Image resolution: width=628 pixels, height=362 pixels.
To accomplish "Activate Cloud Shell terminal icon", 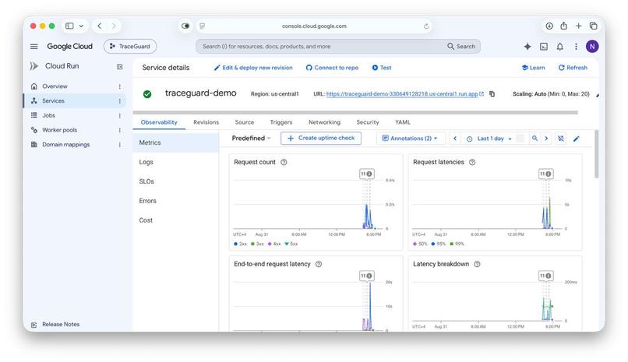I will click(x=544, y=47).
